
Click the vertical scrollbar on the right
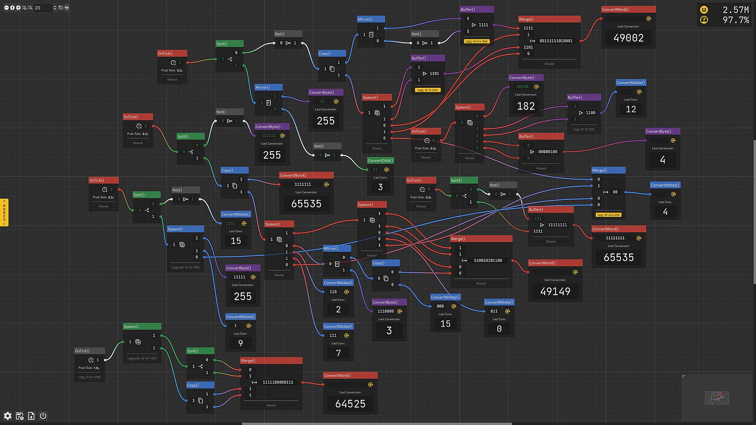coord(754,211)
